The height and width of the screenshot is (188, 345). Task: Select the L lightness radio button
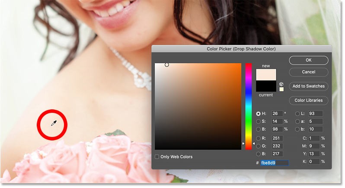tap(297, 114)
